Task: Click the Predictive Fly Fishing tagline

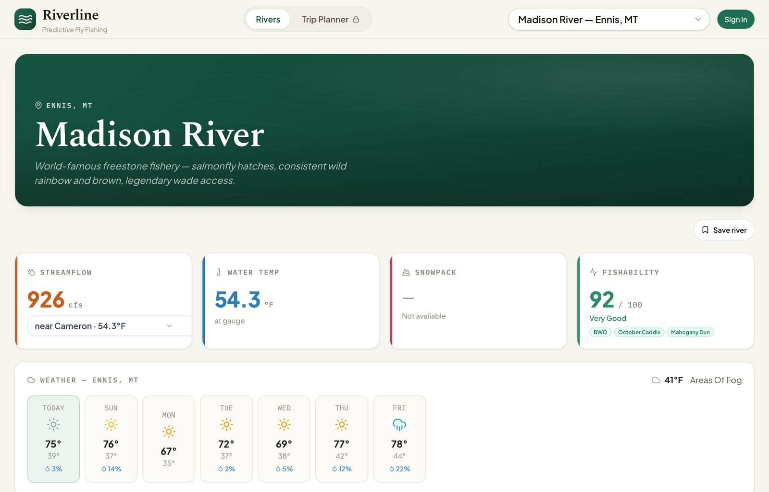Action: click(74, 30)
